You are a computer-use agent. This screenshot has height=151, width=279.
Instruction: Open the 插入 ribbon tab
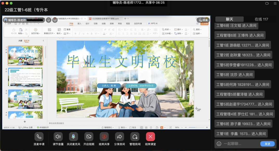click(x=79, y=24)
